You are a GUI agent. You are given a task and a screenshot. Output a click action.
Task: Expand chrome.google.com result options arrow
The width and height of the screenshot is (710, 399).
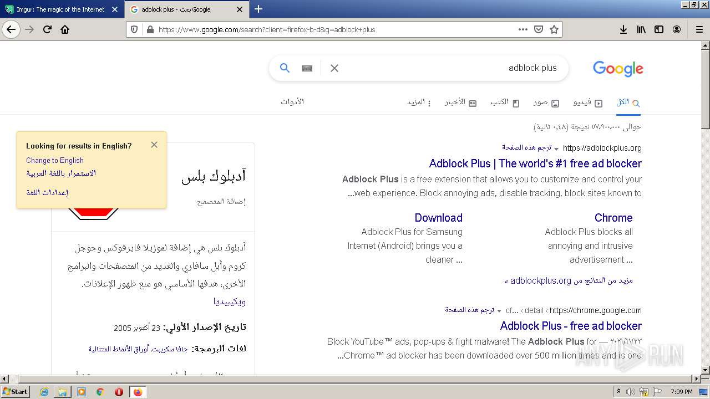pyautogui.click(x=499, y=311)
